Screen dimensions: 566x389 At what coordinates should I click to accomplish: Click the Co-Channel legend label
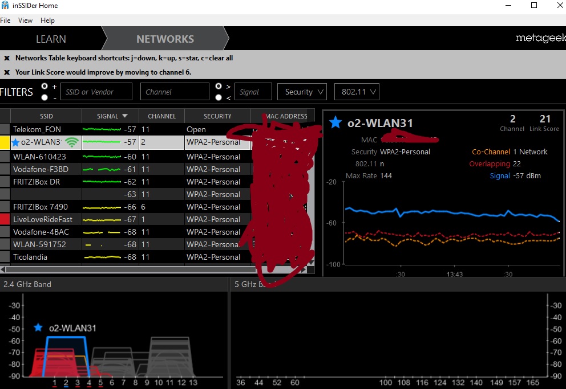point(491,151)
